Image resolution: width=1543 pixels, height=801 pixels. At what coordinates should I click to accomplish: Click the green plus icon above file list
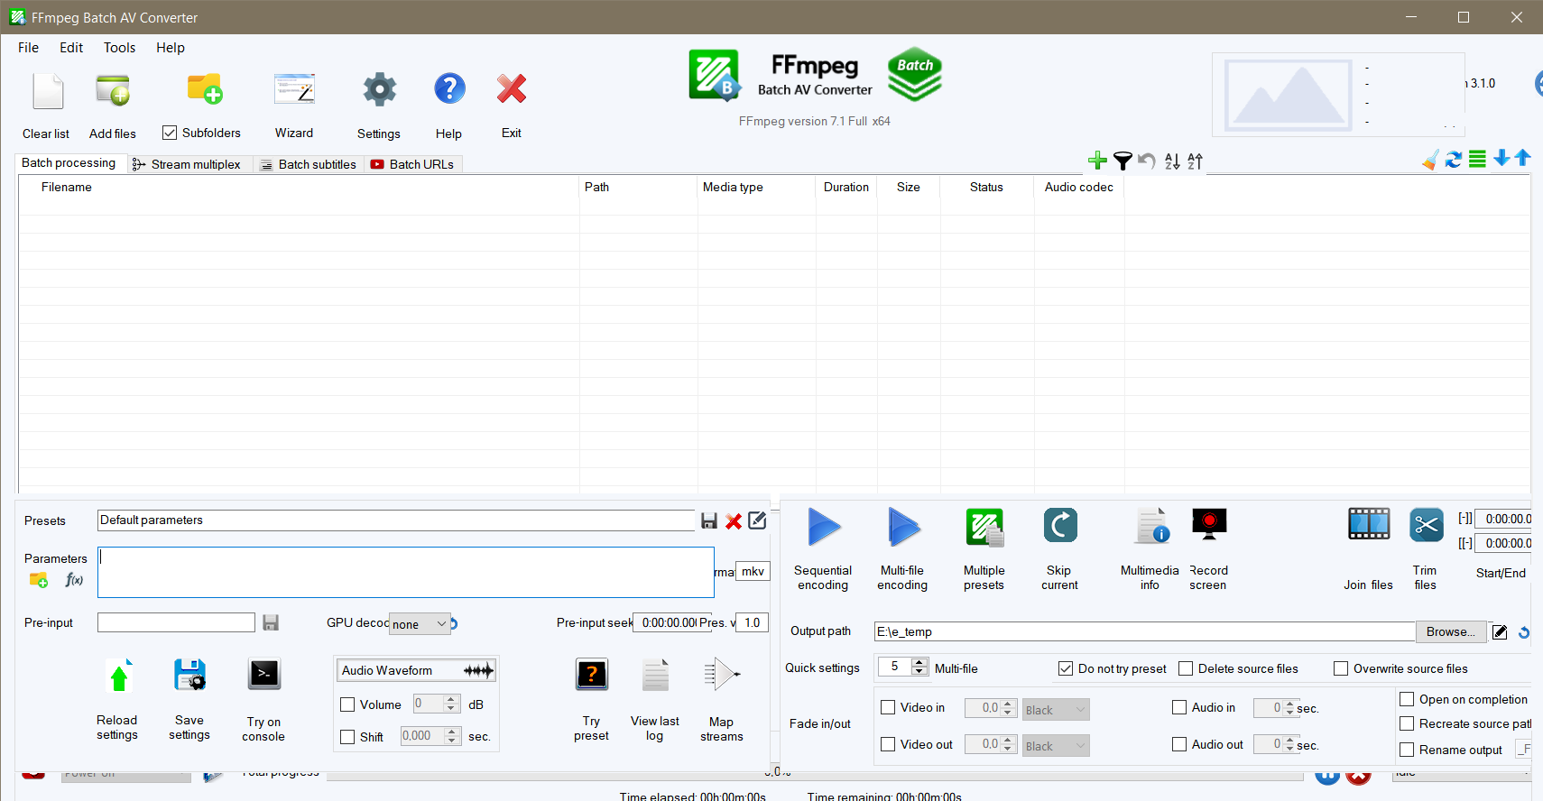(1097, 161)
